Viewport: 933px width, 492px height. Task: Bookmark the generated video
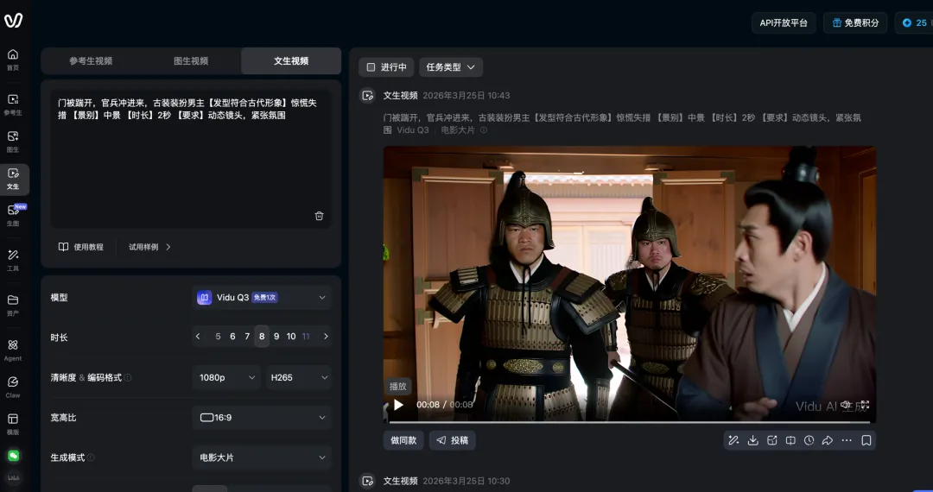point(866,440)
